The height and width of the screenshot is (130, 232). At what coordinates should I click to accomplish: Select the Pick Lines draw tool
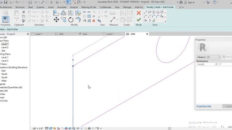pyautogui.click(x=154, y=21)
